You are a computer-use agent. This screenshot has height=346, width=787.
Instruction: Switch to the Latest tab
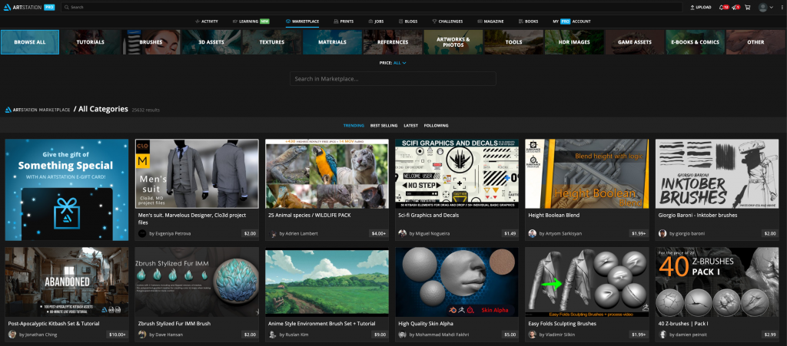[410, 125]
